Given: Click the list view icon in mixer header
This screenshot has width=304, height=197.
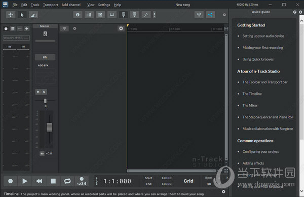Looking at the screenshot, I should tap(13, 29).
